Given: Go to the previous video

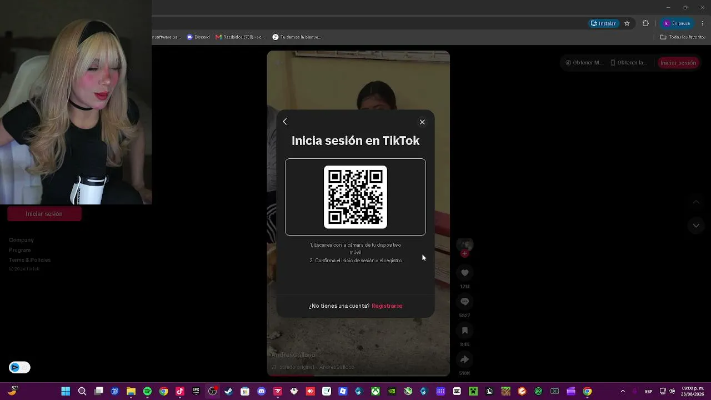Looking at the screenshot, I should 696,202.
